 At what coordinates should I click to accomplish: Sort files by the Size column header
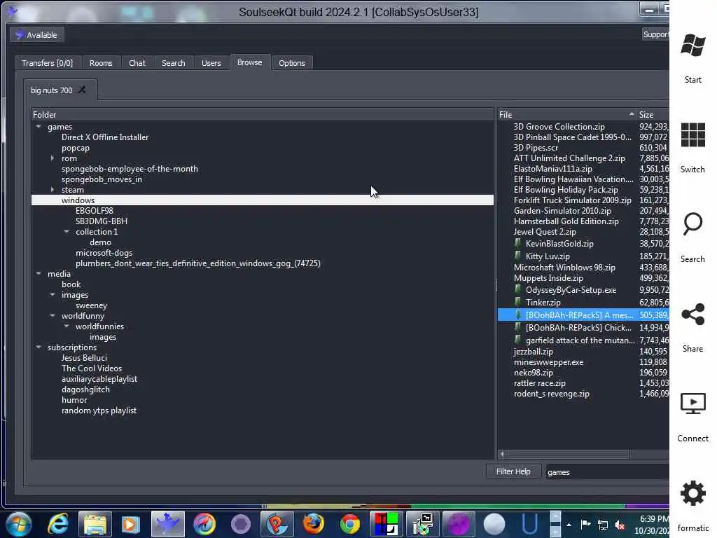(653, 114)
